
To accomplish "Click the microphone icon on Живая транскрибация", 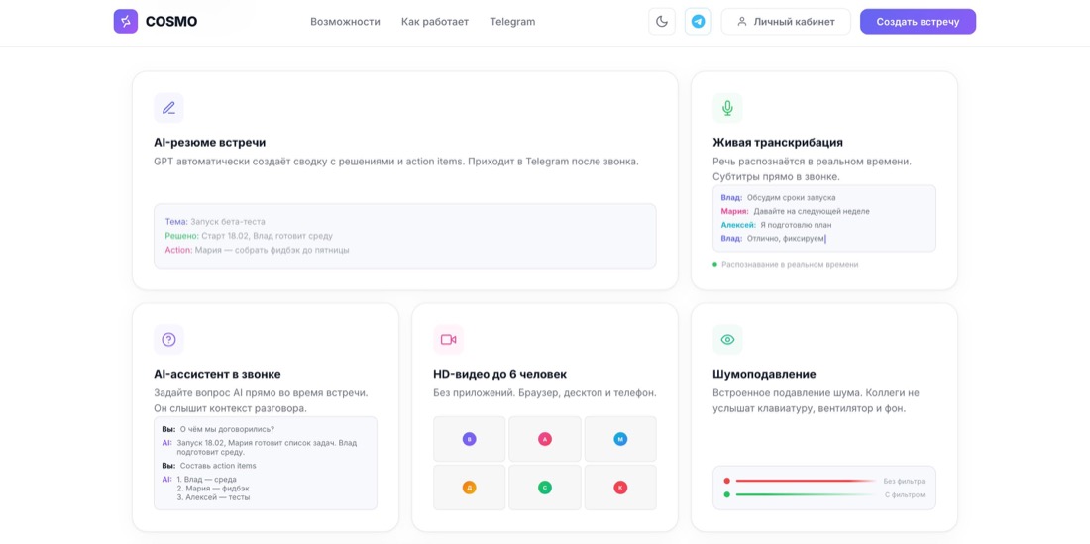I will tap(728, 108).
